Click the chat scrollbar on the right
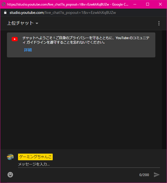 [164, 90]
